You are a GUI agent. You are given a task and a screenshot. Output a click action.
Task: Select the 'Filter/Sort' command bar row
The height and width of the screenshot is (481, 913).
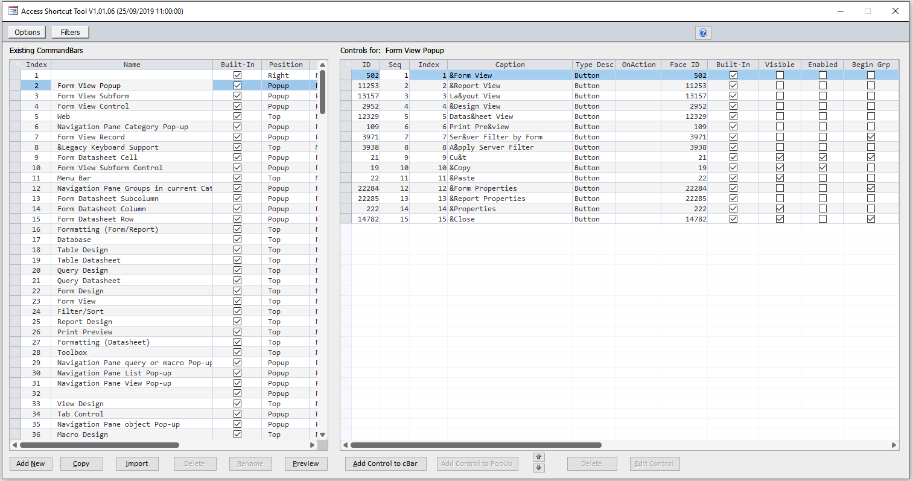[x=163, y=311]
